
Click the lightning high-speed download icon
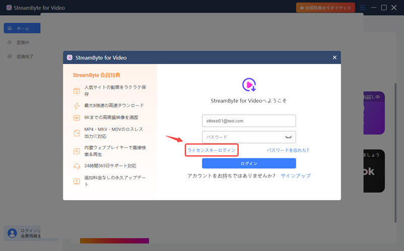[x=77, y=106]
